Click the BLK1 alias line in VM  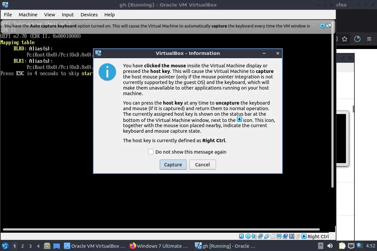pyautogui.click(x=33, y=61)
